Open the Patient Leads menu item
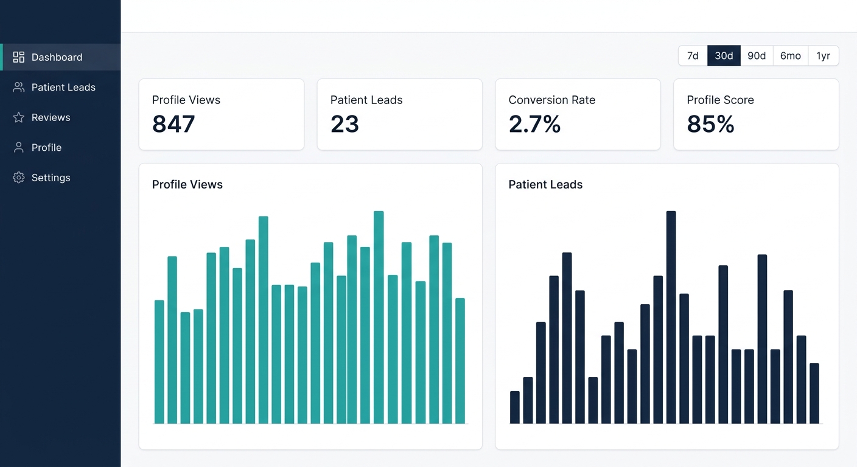This screenshot has height=467, width=857. click(63, 88)
